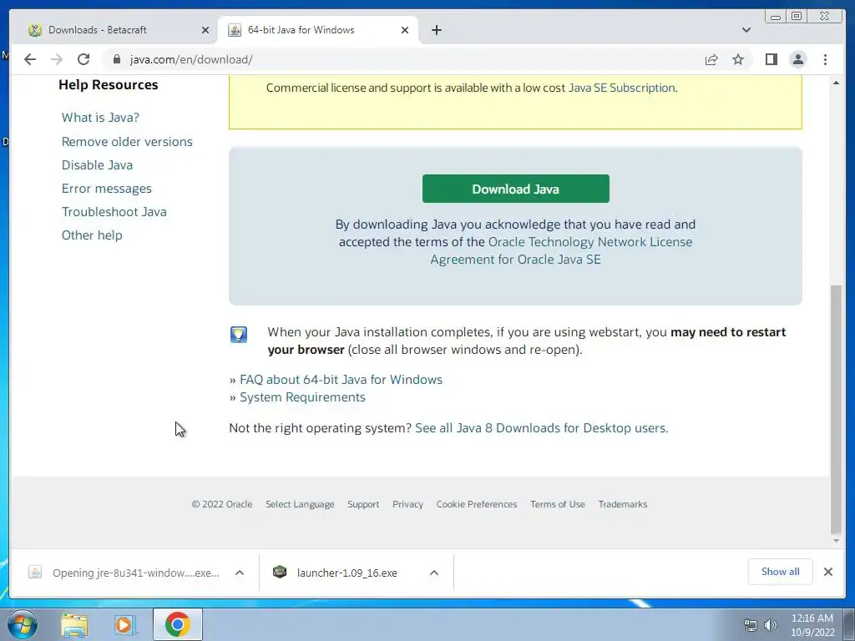Open Windows Explorer from taskbar
Screen dimensions: 855x641
pyautogui.click(x=74, y=625)
